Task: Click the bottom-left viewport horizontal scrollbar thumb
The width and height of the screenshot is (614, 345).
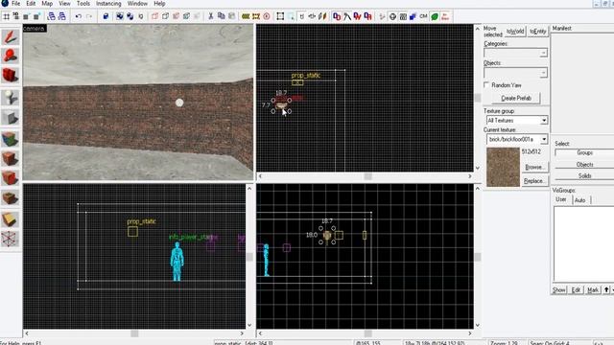Action: [x=134, y=333]
